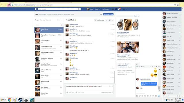Start voice call in chat popup header
The height and width of the screenshot is (103, 184).
click(155, 67)
